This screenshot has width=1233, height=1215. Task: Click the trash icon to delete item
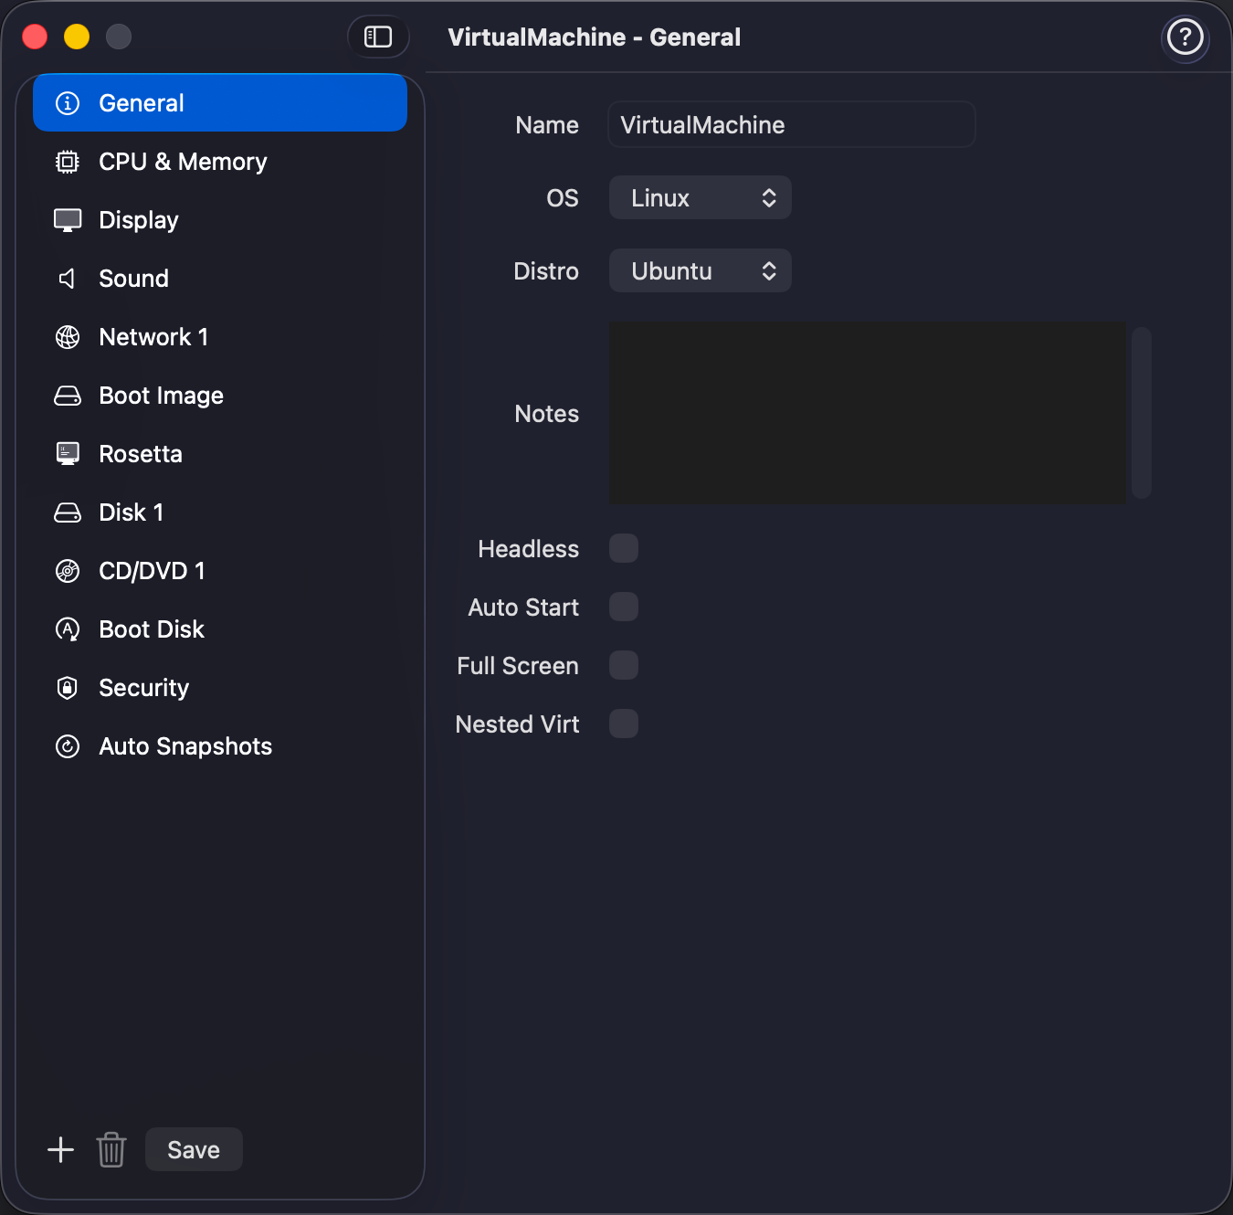111,1149
